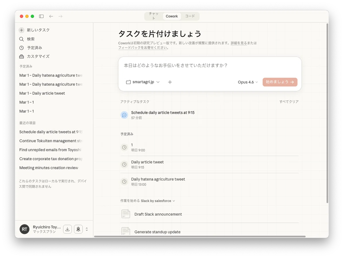
Task: Click the bug icon button
Action: click(x=78, y=229)
